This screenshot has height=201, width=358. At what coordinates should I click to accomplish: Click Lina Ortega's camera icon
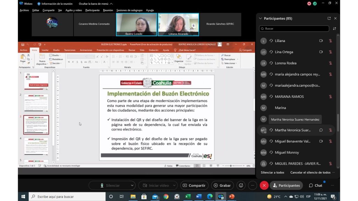coord(321,52)
